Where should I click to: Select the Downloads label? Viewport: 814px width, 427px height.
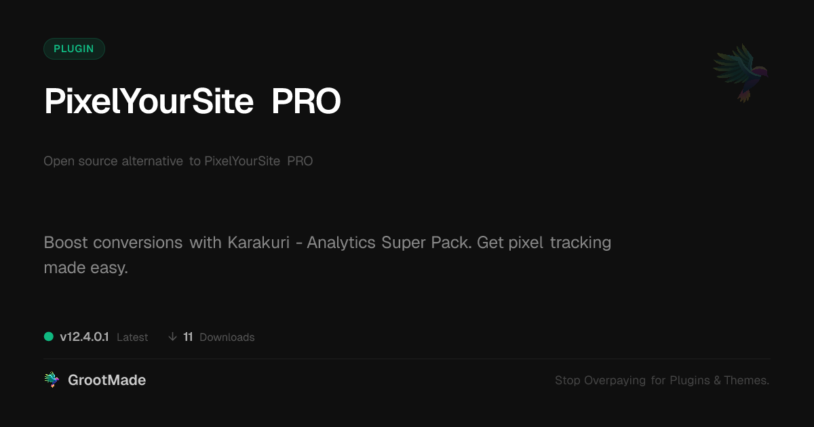click(227, 338)
